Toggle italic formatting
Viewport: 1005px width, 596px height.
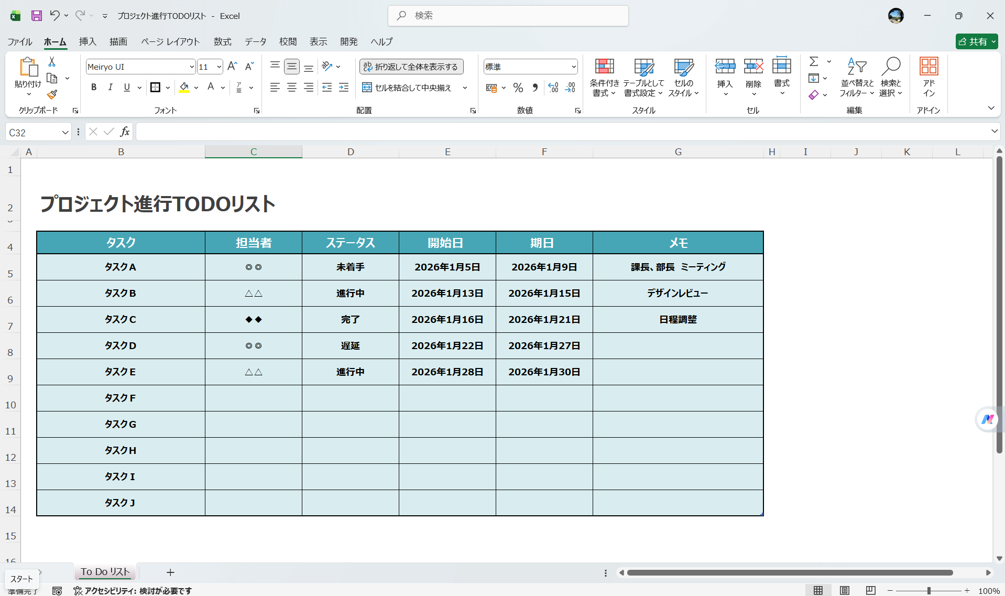[110, 88]
